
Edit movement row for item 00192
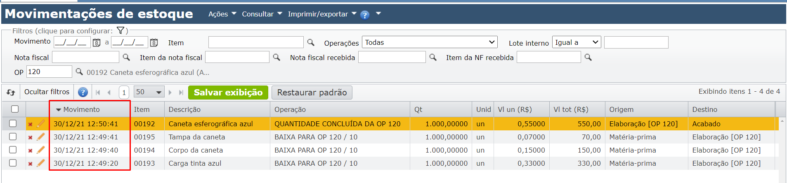40,123
